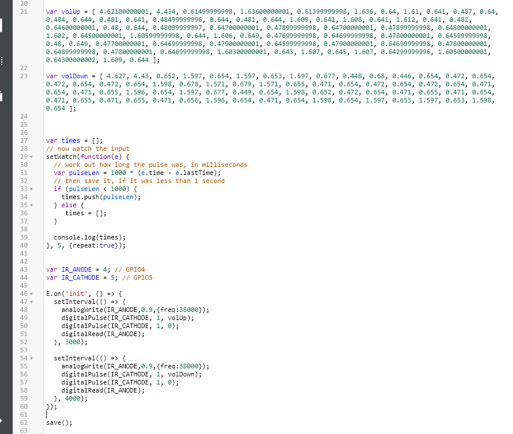Click the '// GPIO4' comment
Screen dimensions: 513x434
click(x=130, y=269)
